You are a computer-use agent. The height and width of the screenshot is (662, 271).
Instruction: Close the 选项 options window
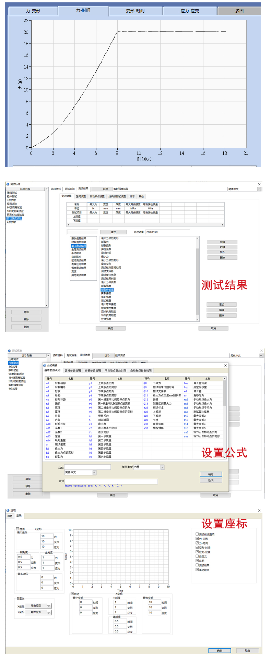(x=259, y=510)
